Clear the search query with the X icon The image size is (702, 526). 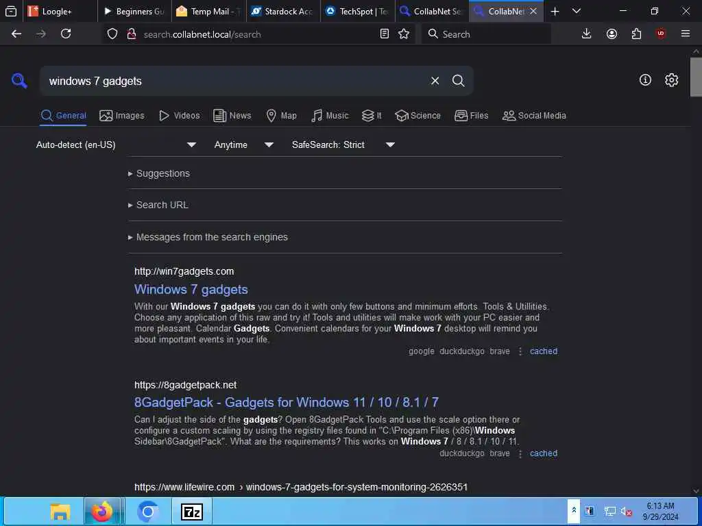(x=435, y=81)
